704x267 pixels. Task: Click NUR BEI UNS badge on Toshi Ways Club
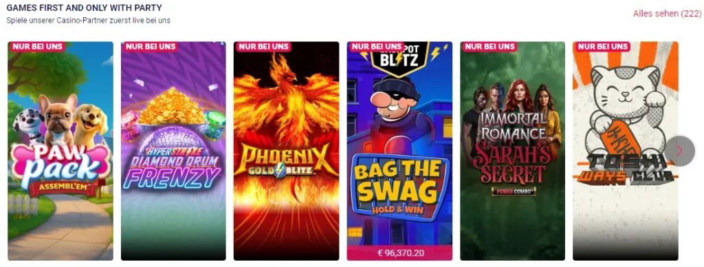click(602, 47)
